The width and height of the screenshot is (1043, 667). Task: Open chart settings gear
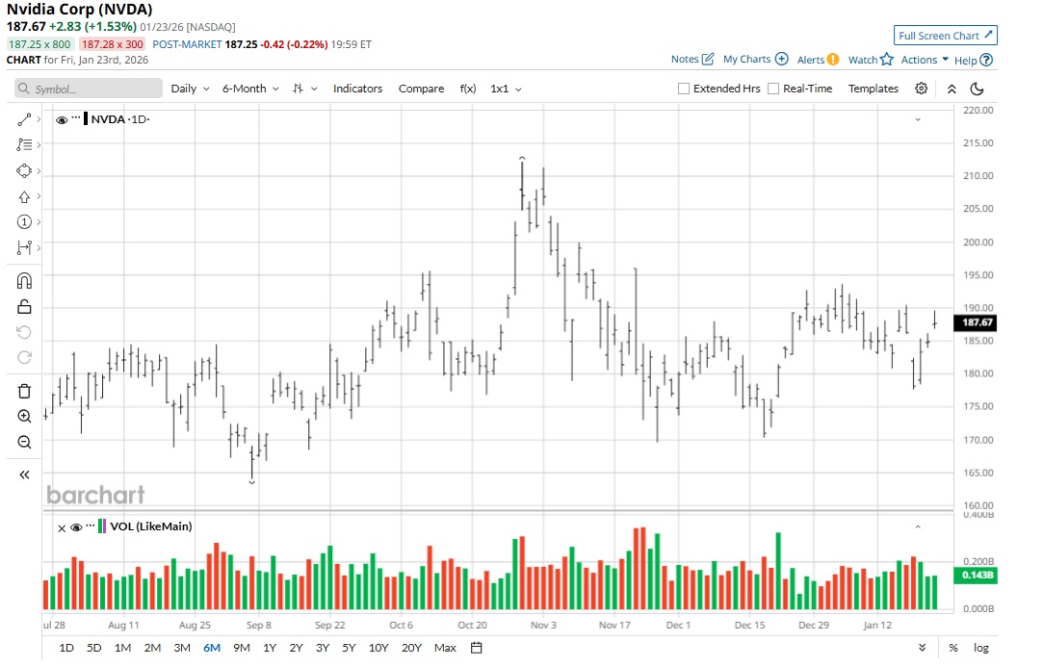(x=922, y=89)
